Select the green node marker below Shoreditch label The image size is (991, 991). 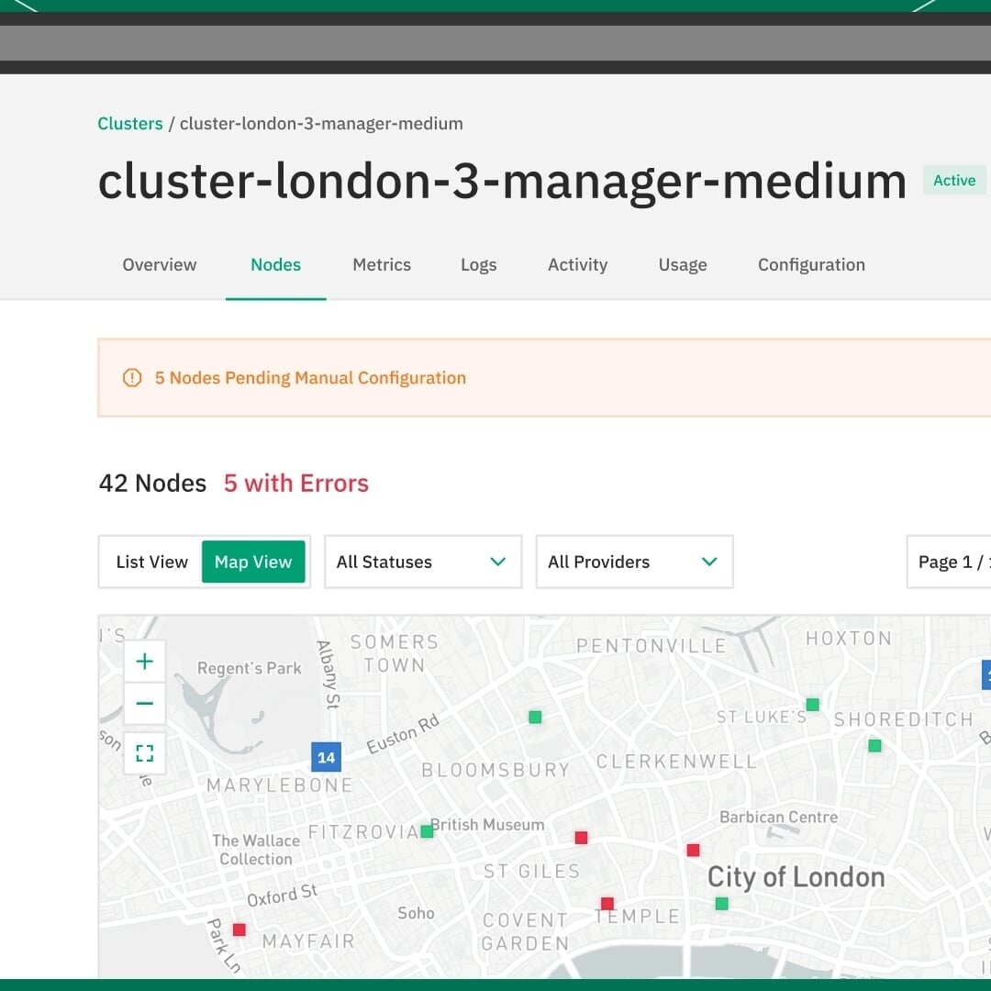[x=874, y=746]
